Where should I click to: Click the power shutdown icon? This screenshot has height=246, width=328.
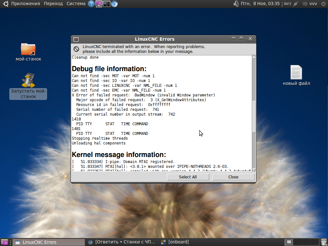(323, 4)
